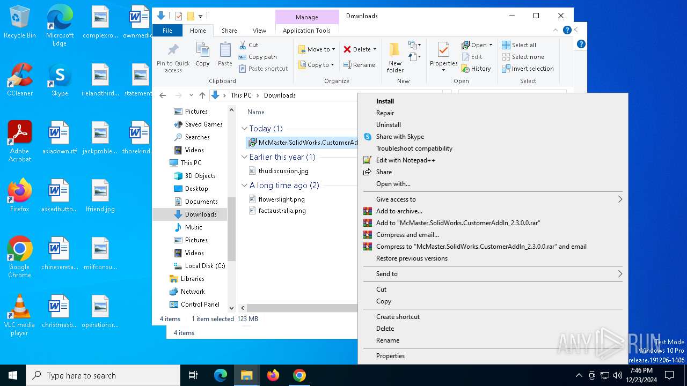Switch to the Share ribbon tab
Image resolution: width=687 pixels, height=386 pixels.
[x=229, y=31]
